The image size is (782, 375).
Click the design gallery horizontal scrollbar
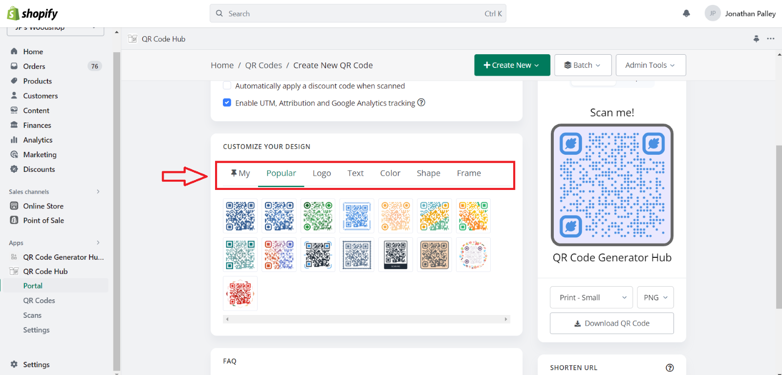[x=367, y=319]
